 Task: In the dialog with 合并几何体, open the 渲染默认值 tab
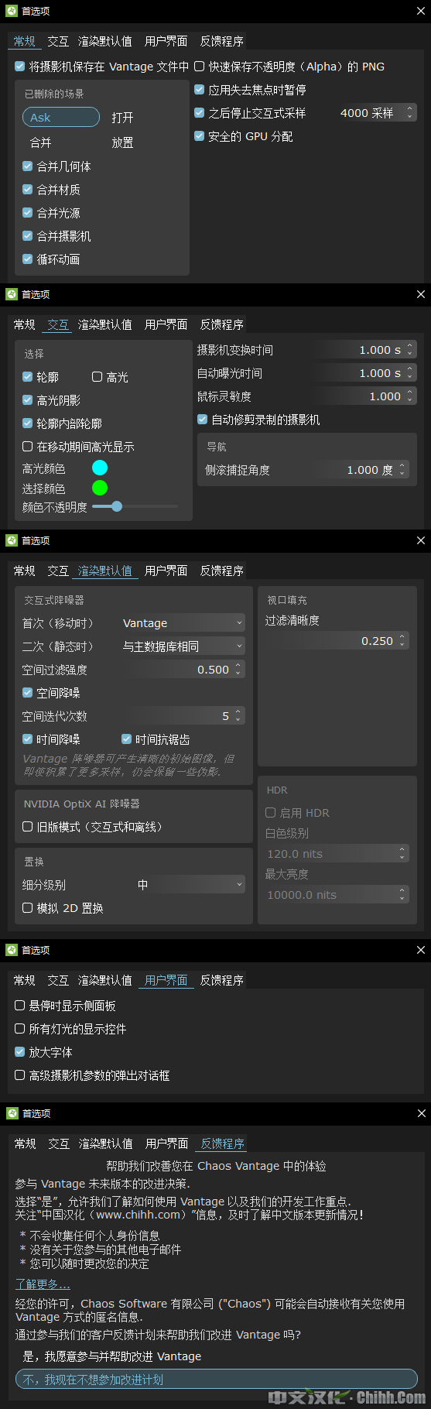click(105, 41)
